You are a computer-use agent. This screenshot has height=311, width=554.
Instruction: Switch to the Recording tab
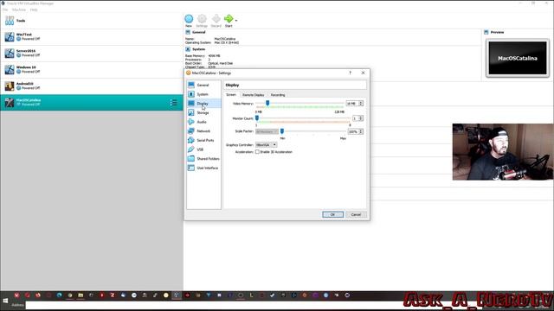(278, 95)
